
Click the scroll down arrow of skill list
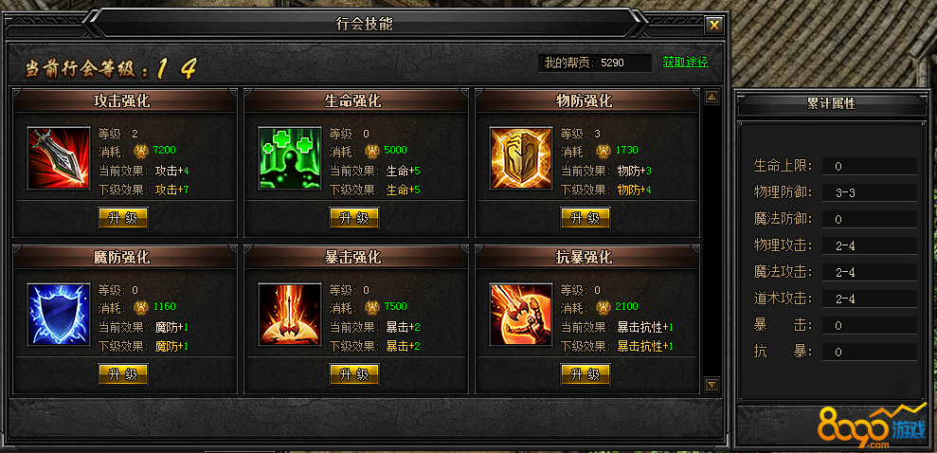click(712, 384)
